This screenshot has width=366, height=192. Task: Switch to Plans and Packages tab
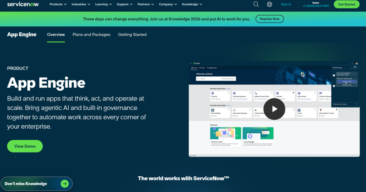tap(91, 35)
